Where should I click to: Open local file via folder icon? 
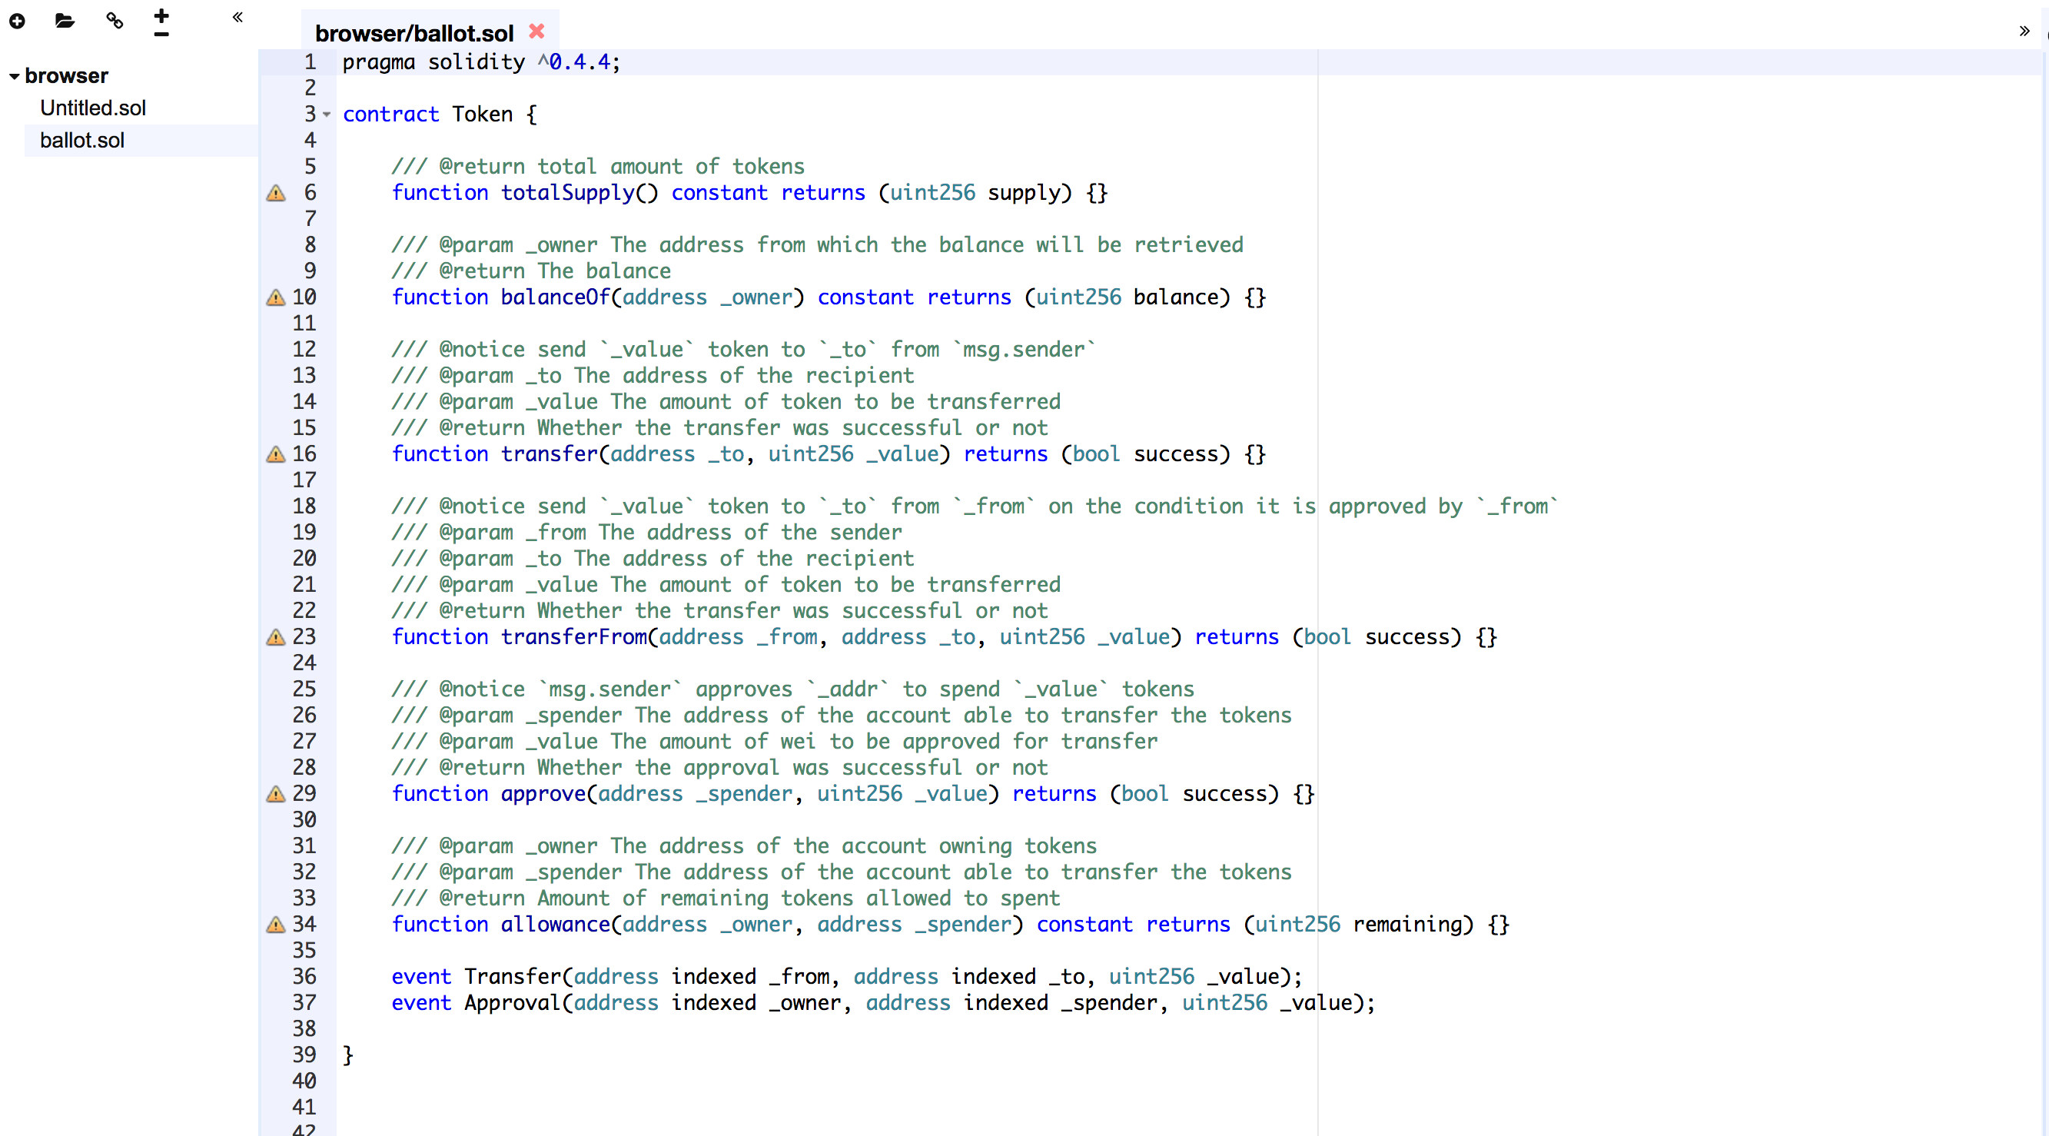(65, 21)
